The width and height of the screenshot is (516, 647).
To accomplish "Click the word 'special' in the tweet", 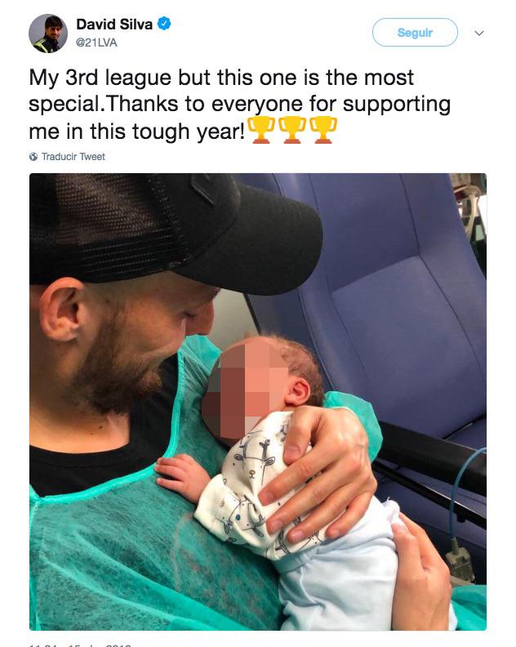I will tap(64, 105).
